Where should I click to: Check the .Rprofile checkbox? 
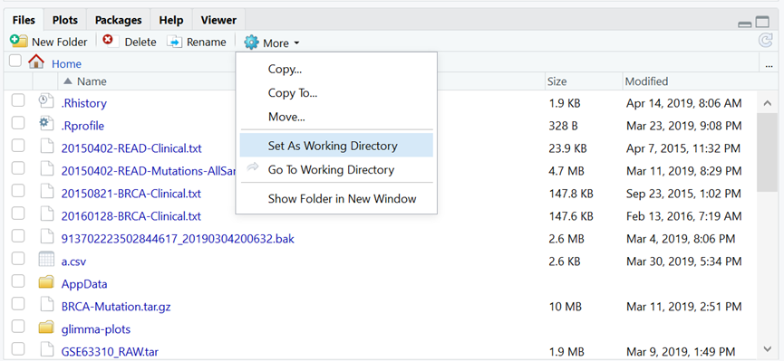point(18,123)
